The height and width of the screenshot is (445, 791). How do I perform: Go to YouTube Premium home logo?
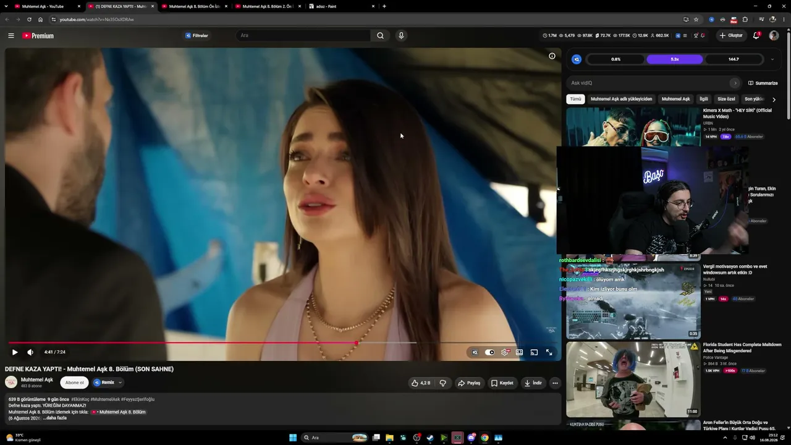(x=38, y=36)
